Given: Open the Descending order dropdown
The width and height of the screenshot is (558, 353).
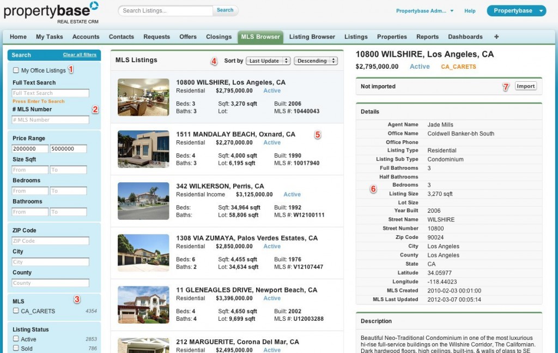Looking at the screenshot, I should (x=316, y=61).
